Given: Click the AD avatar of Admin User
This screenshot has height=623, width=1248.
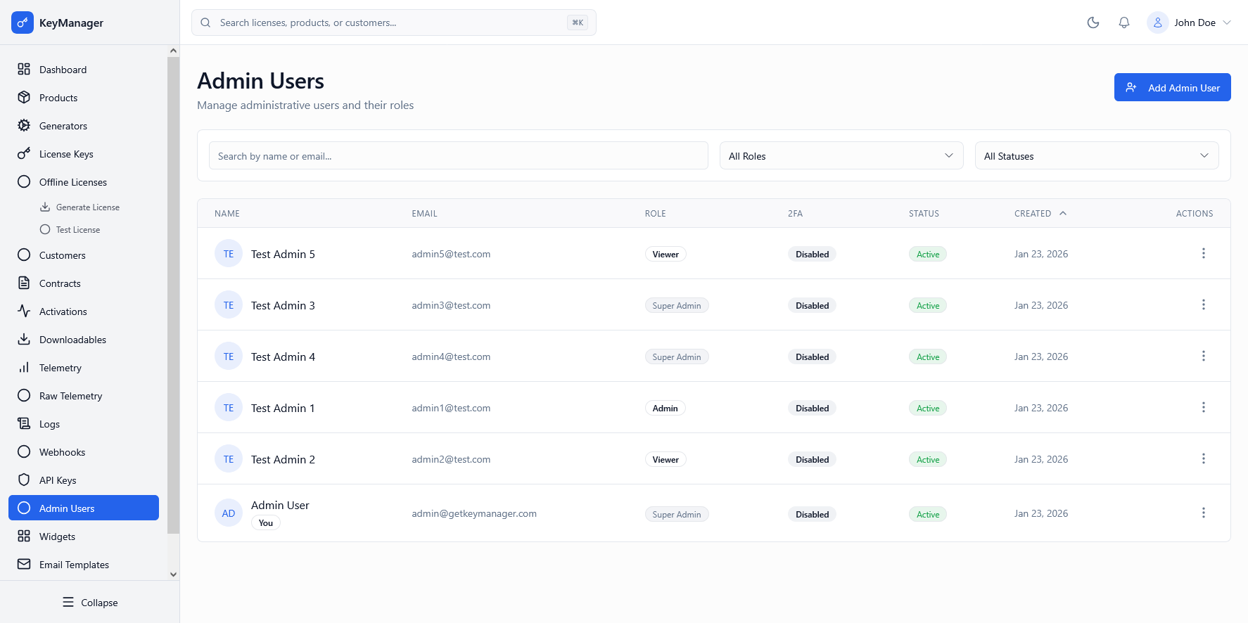Looking at the screenshot, I should (x=229, y=513).
